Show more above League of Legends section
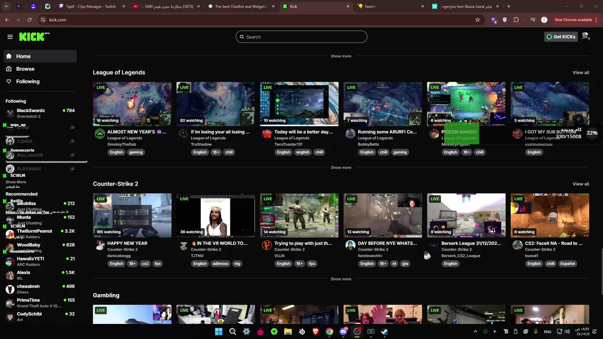The height and width of the screenshot is (339, 603). [x=341, y=56]
